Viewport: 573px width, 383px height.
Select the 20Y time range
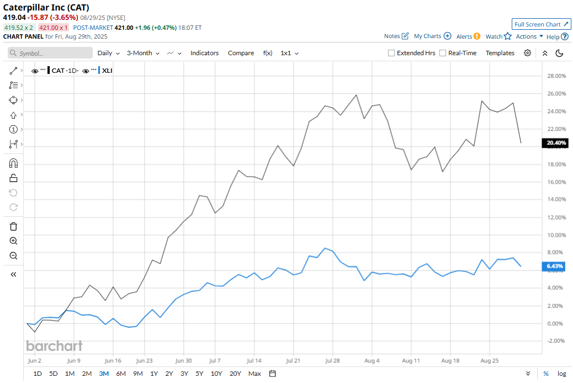(x=235, y=374)
